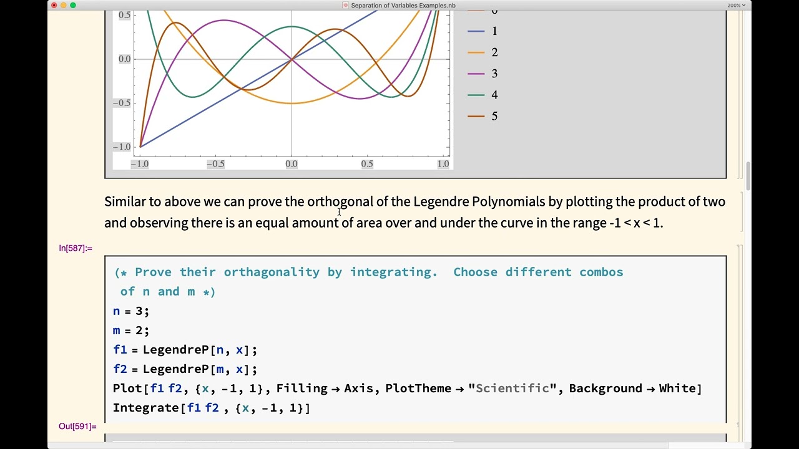Click the x-axis tick label '0.0'
The width and height of the screenshot is (799, 449).
pyautogui.click(x=292, y=164)
